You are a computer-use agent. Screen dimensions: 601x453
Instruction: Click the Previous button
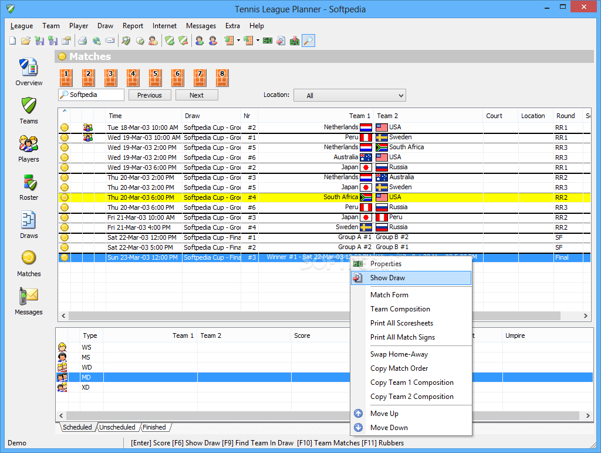point(150,95)
